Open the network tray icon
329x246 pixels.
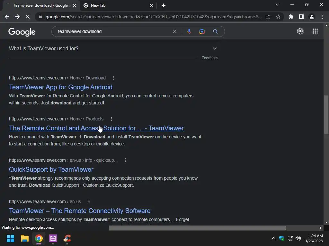click(290, 238)
